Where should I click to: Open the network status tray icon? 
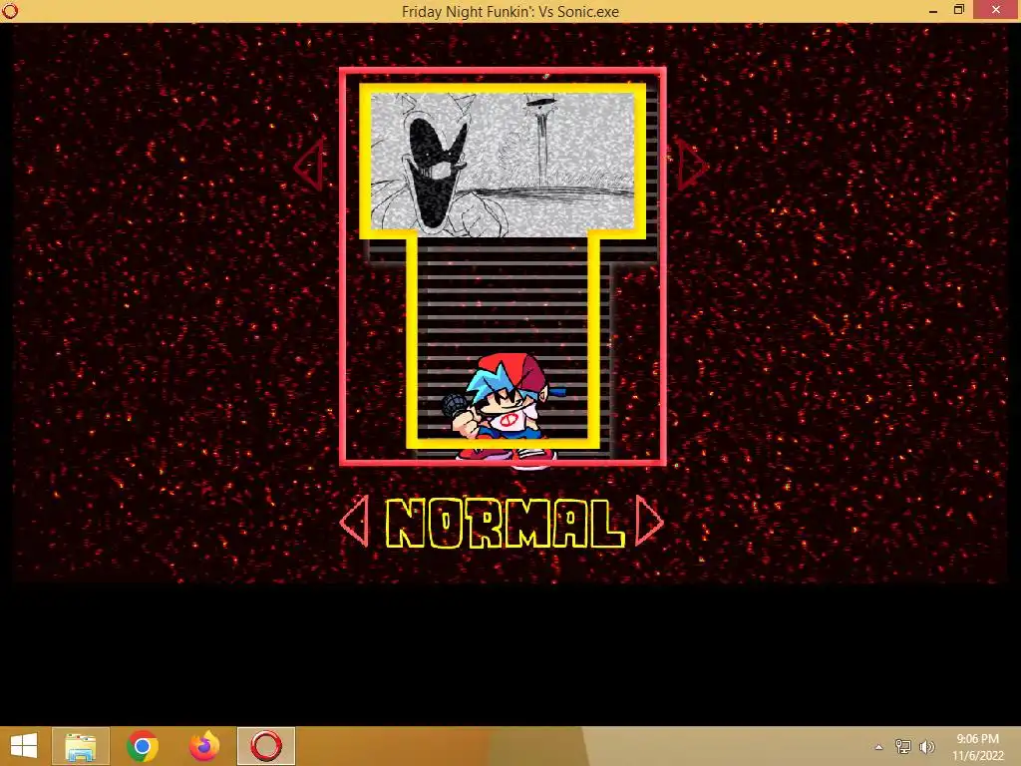point(903,747)
